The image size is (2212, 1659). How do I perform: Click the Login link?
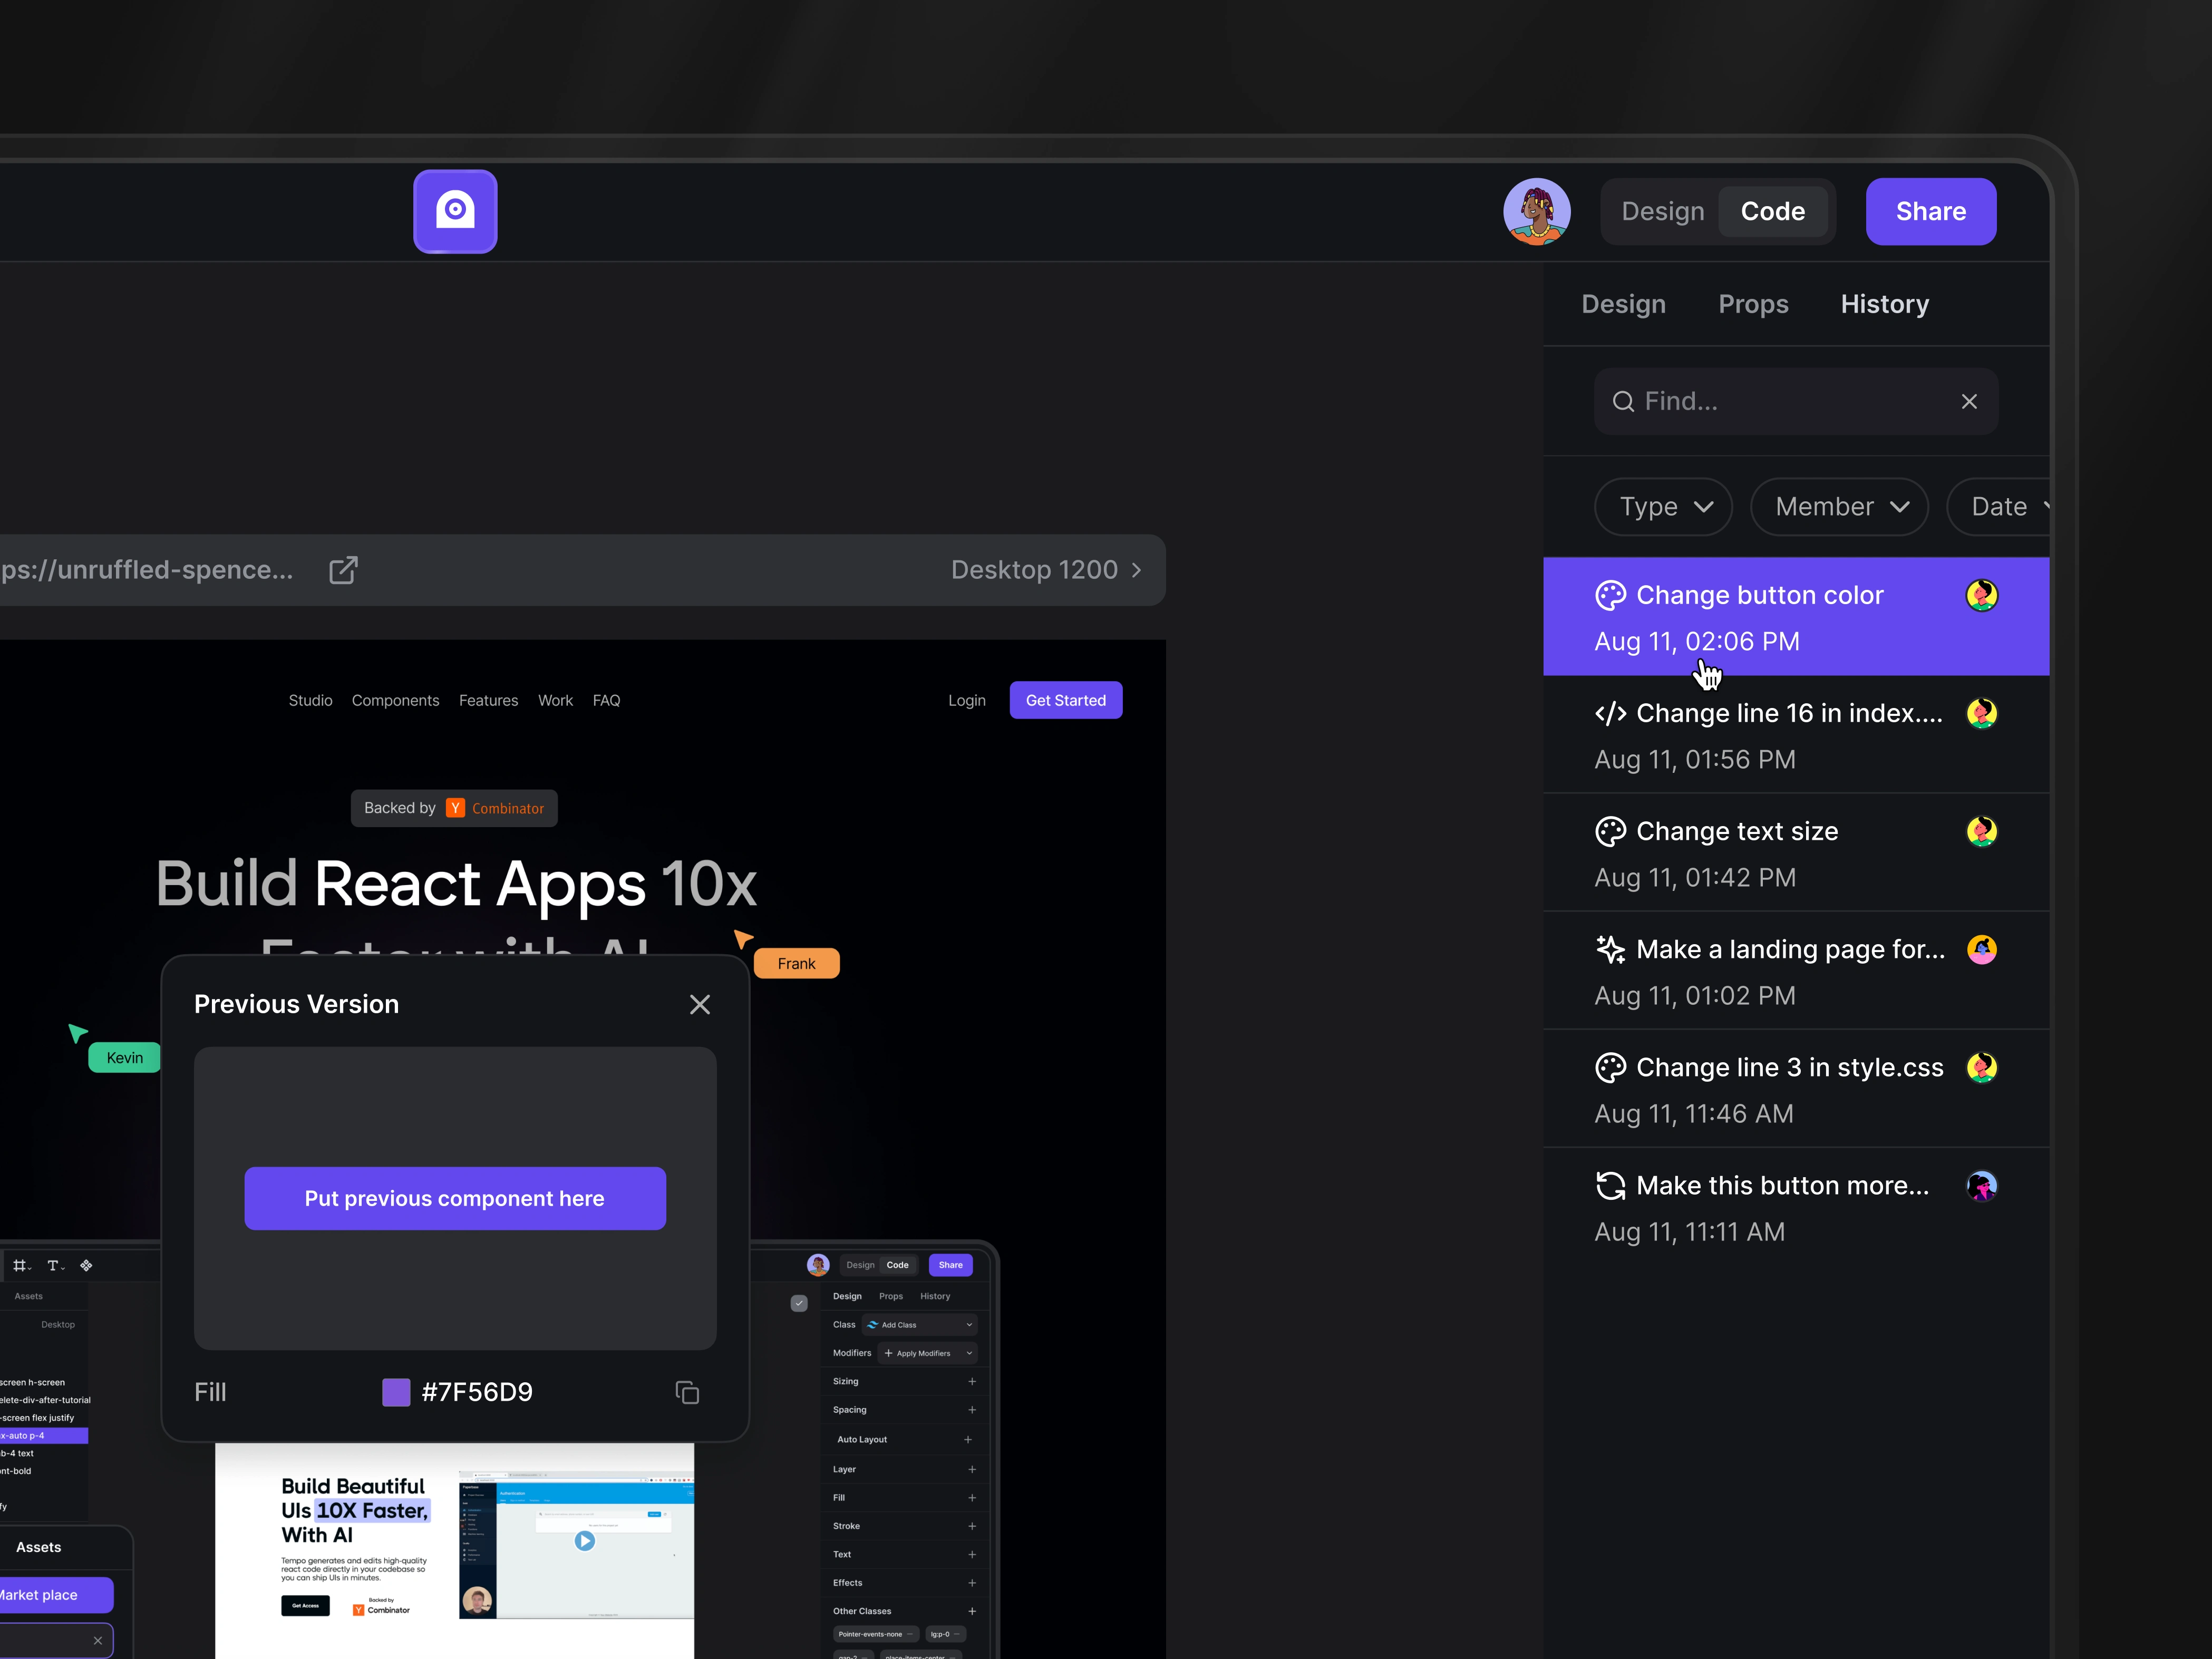pyautogui.click(x=966, y=700)
